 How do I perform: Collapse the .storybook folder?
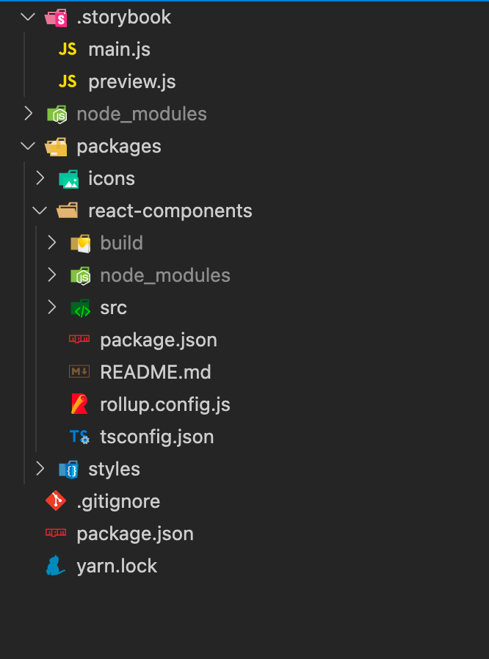click(x=27, y=16)
